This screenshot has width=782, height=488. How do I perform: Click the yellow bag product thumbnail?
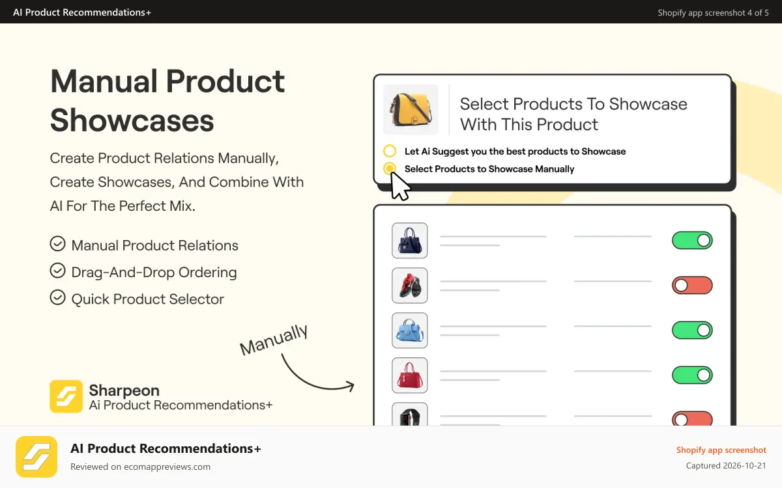(x=411, y=109)
